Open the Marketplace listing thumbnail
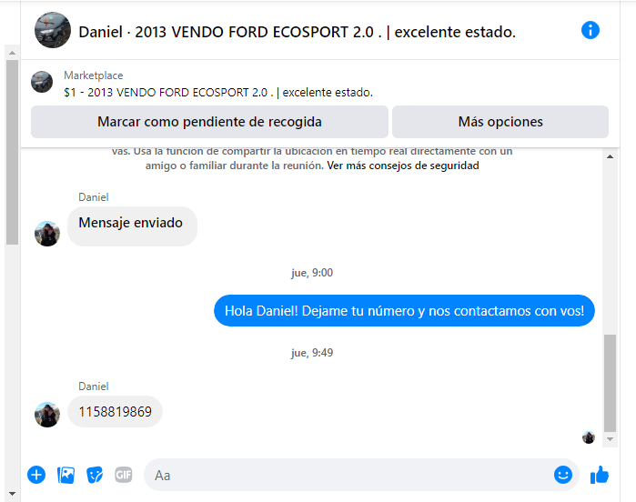This screenshot has height=502, width=636. 42,82
